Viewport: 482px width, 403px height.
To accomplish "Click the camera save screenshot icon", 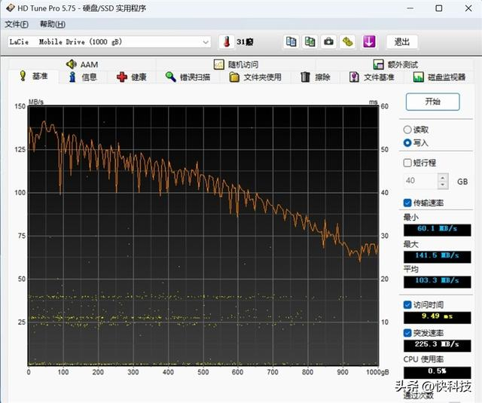I will pyautogui.click(x=329, y=42).
